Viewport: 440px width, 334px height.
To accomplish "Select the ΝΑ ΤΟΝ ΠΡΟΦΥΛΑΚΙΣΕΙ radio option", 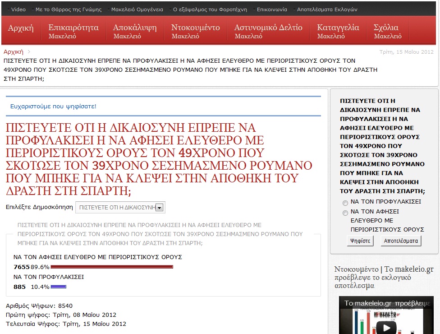I will pos(345,203).
